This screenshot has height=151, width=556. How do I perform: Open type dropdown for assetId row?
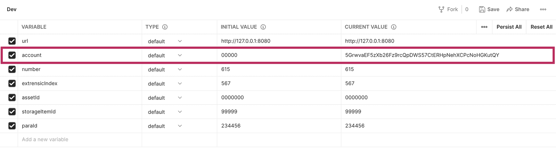(x=180, y=98)
